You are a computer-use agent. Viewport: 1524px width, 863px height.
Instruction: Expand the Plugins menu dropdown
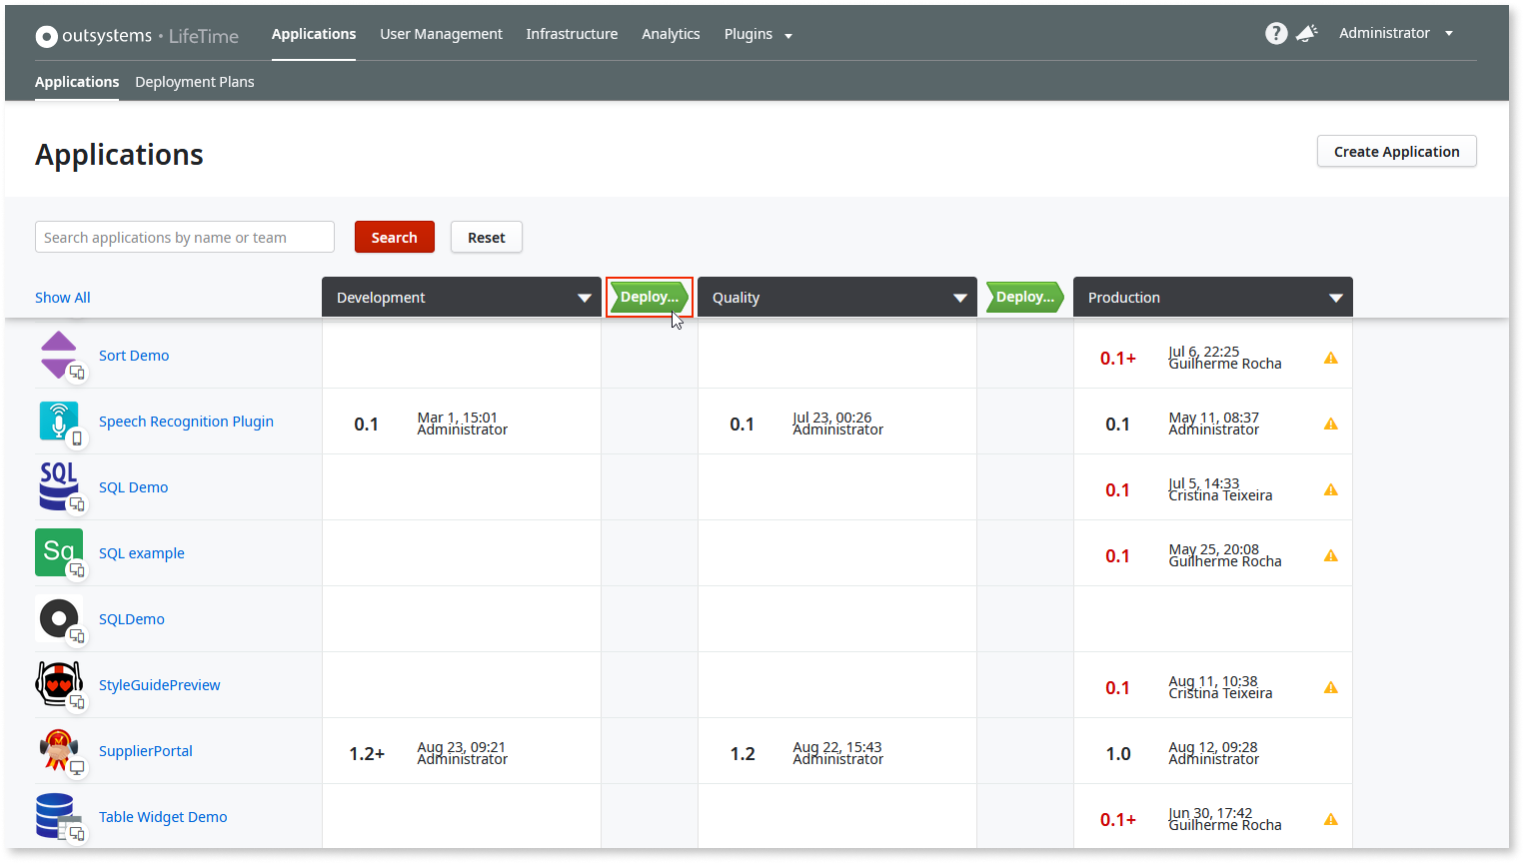[x=758, y=33]
